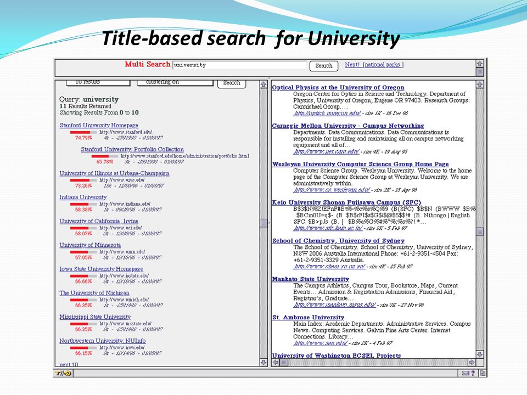
Task: Open Optical Physics at the University of Oregon
Action: 338,87
